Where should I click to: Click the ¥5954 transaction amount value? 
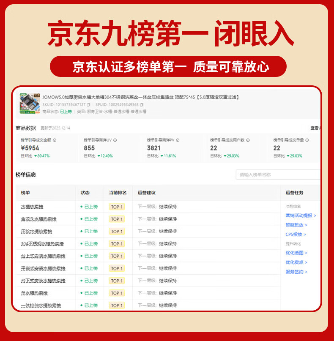30,148
